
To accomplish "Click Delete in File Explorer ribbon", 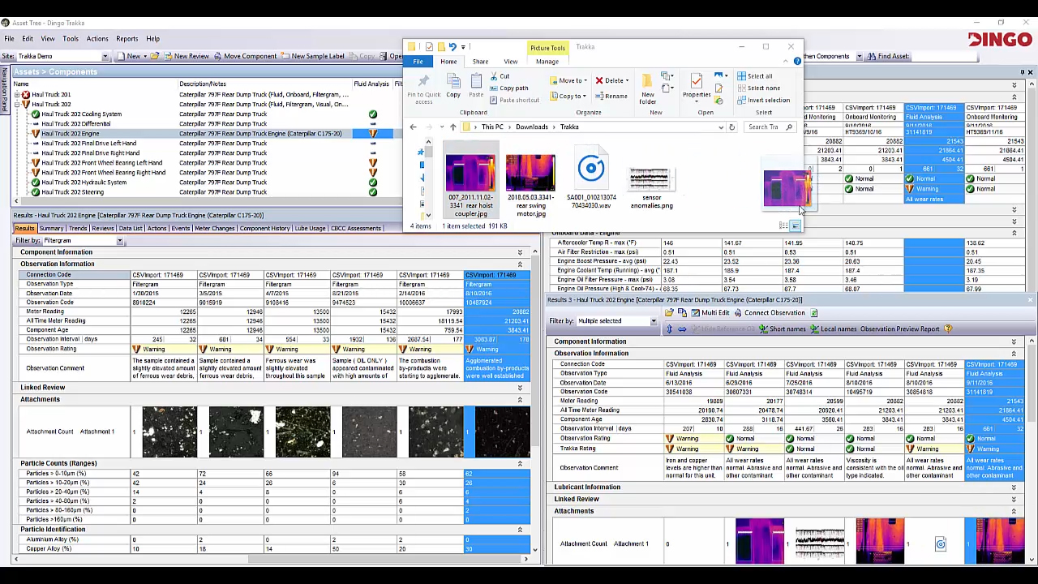I will pyautogui.click(x=612, y=80).
